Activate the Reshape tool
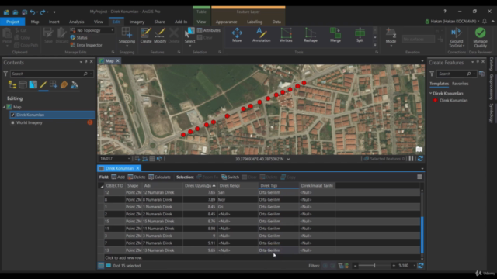 [311, 35]
